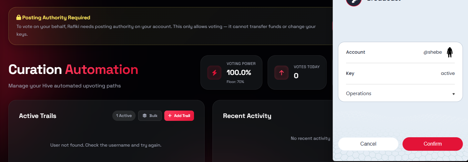Viewport: 468px width, 162px height.
Task: Select the Recent Activity heading
Action: 247,116
